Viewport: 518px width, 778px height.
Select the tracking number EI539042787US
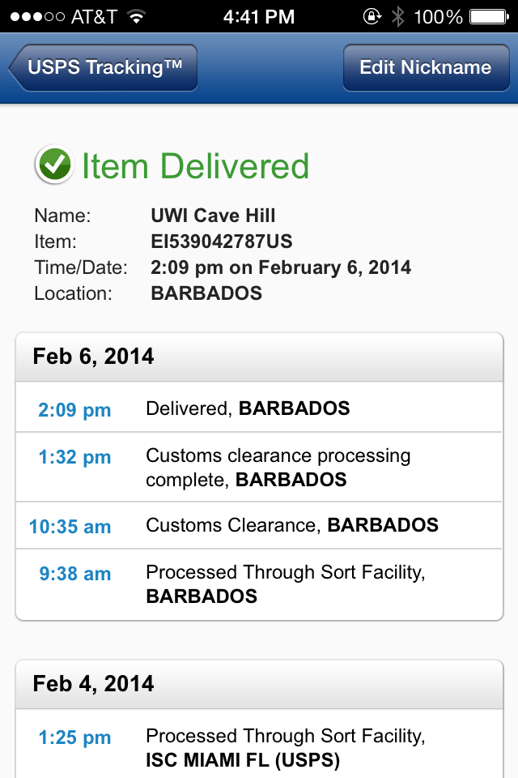[221, 242]
